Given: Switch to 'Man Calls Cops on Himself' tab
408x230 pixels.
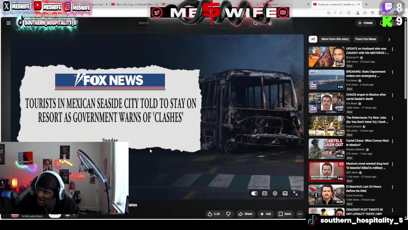Looking at the screenshot, I should [136, 4].
